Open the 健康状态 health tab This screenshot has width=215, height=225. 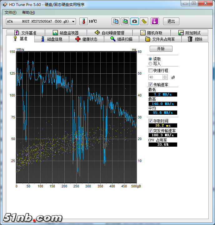pyautogui.click(x=86, y=39)
